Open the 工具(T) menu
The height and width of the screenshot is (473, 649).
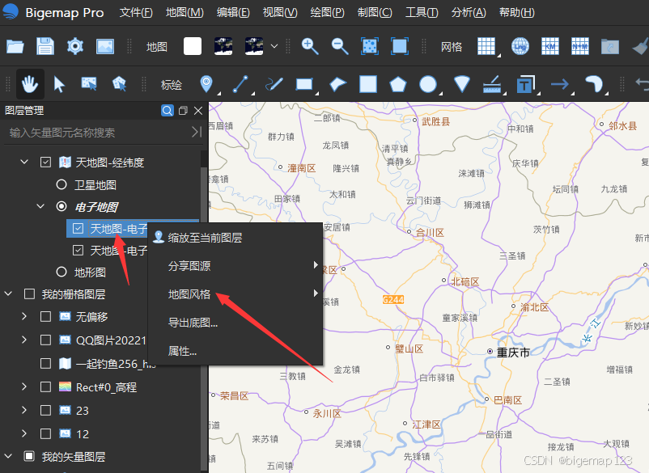[x=422, y=13]
